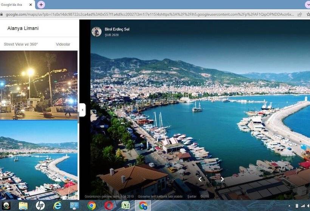Click the Birol Erdinç Sel name link

117,29
